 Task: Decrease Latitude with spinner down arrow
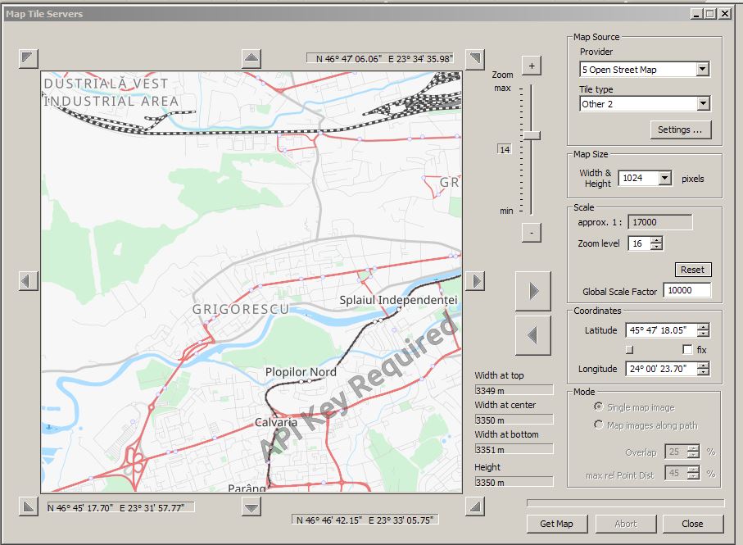[704, 334]
